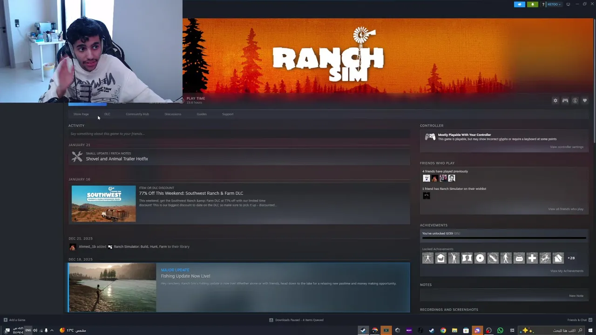Show game info icon
Viewport: 596px width, 335px height.
(575, 100)
